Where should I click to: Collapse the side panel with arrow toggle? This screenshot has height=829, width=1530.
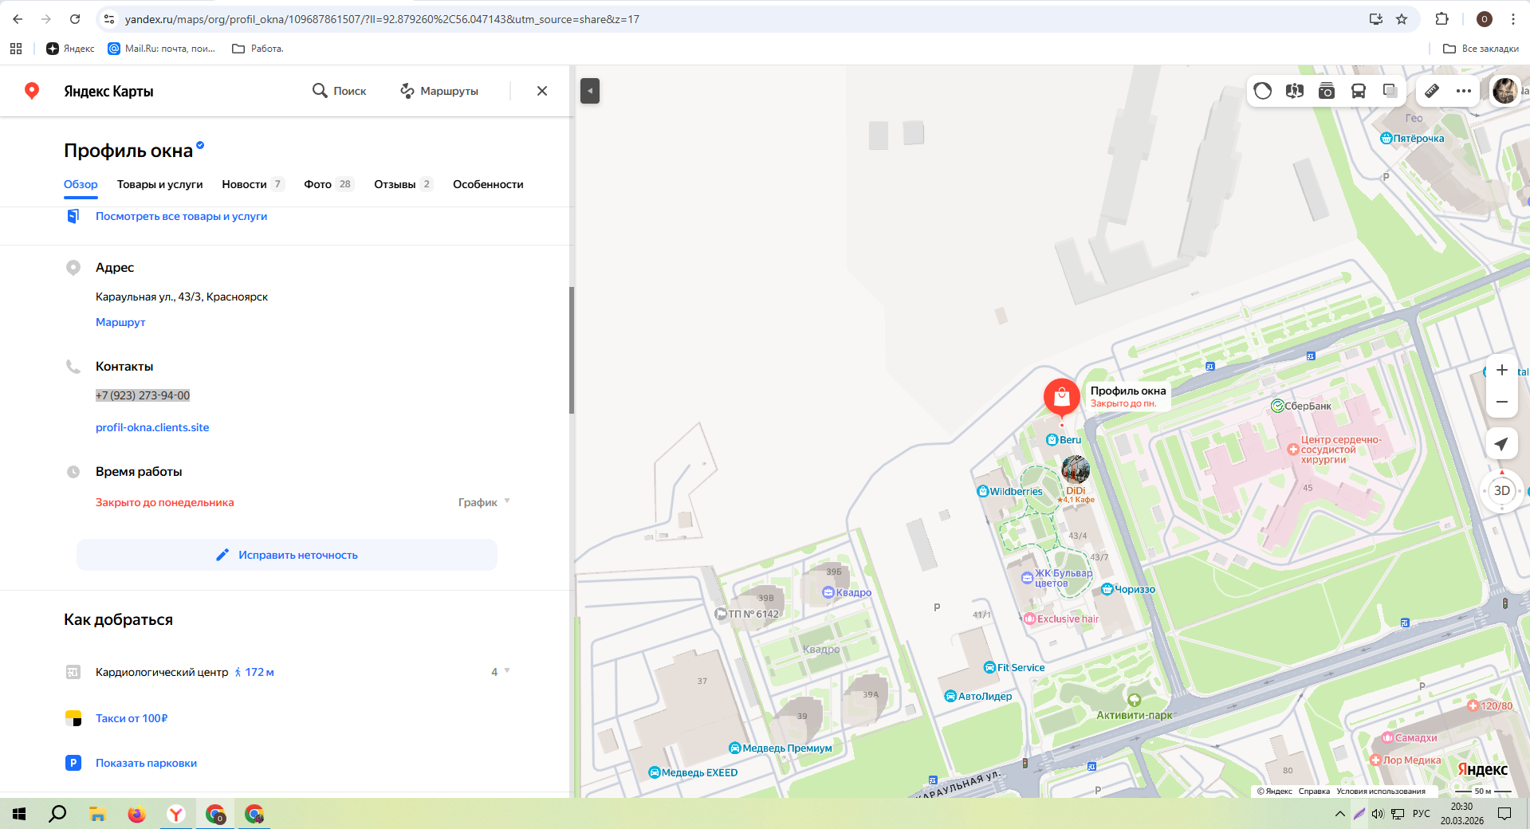pyautogui.click(x=590, y=91)
